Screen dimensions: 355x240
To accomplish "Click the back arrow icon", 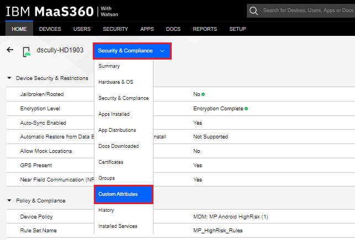I will click(x=10, y=50).
